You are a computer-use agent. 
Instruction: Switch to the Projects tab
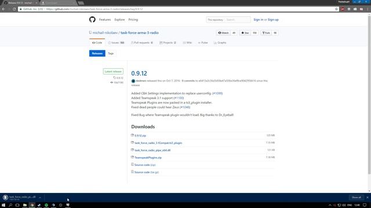point(168,43)
